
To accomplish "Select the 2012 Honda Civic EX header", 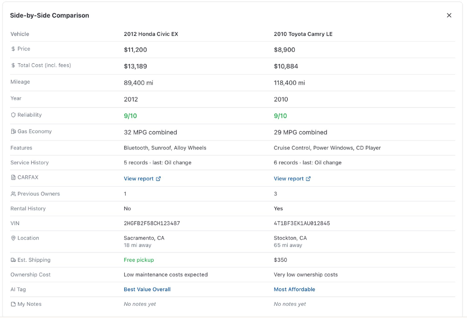I will [151, 34].
